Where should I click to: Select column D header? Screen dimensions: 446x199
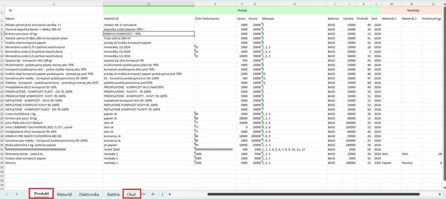tap(149, 4)
